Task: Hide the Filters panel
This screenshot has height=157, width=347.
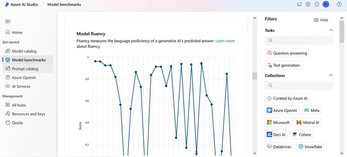Action: (321, 20)
